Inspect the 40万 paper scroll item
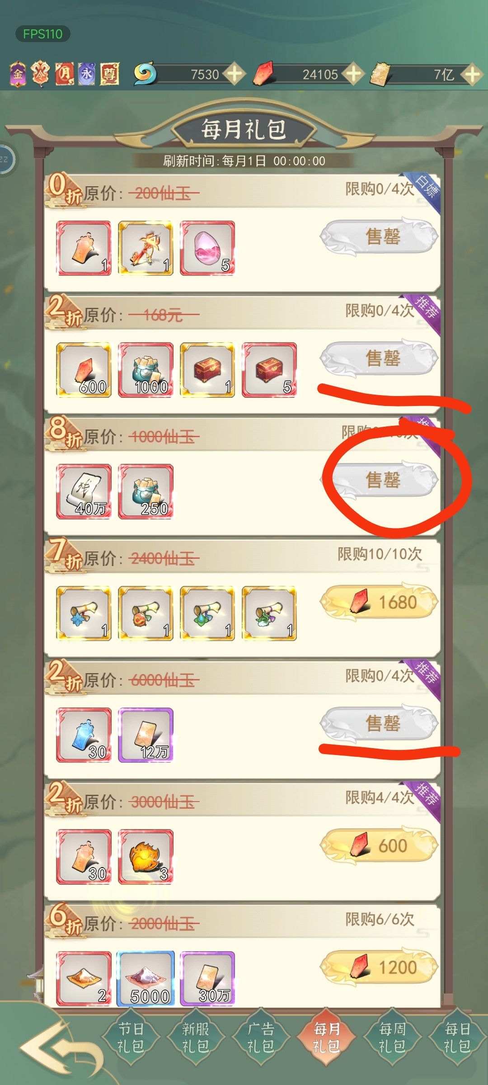The width and height of the screenshot is (488, 1085). pyautogui.click(x=84, y=491)
